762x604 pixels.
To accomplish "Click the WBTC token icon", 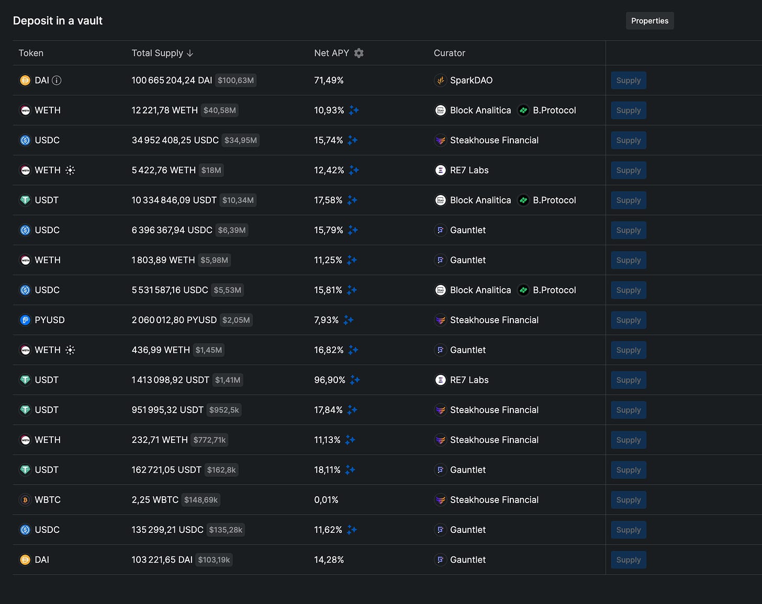I will tap(25, 500).
